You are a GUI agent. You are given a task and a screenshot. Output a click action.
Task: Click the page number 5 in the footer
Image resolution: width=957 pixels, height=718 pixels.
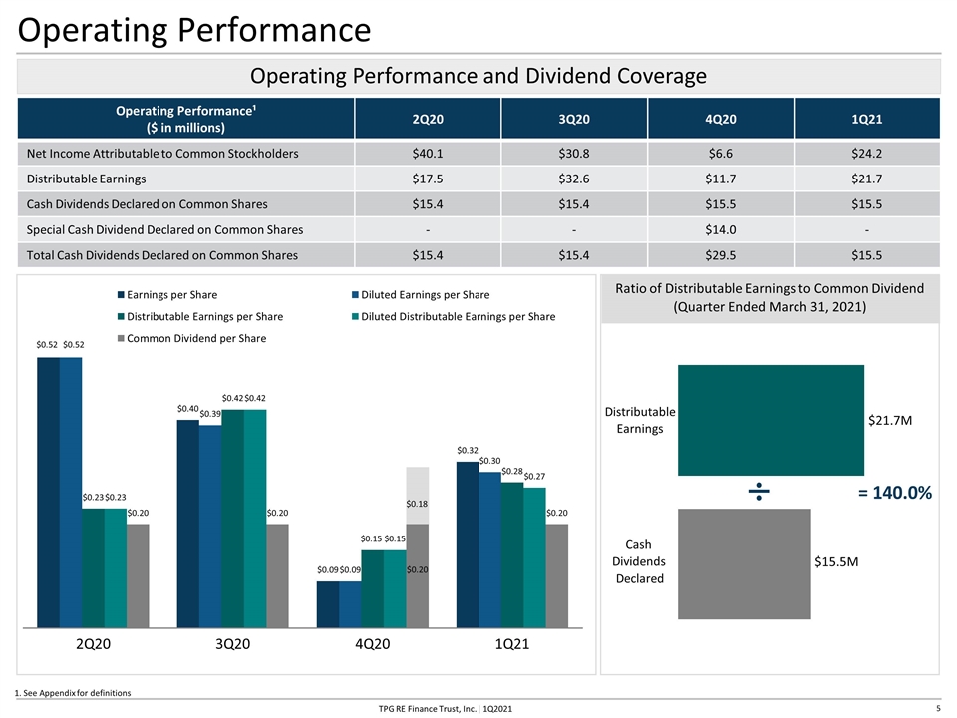tap(939, 708)
